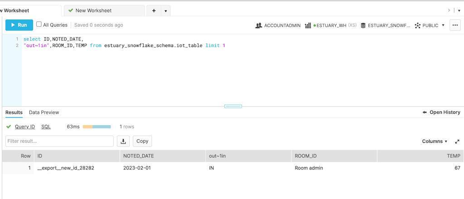Click the 1 rows count text
Viewport: 464px width, 199px height.
[127, 127]
